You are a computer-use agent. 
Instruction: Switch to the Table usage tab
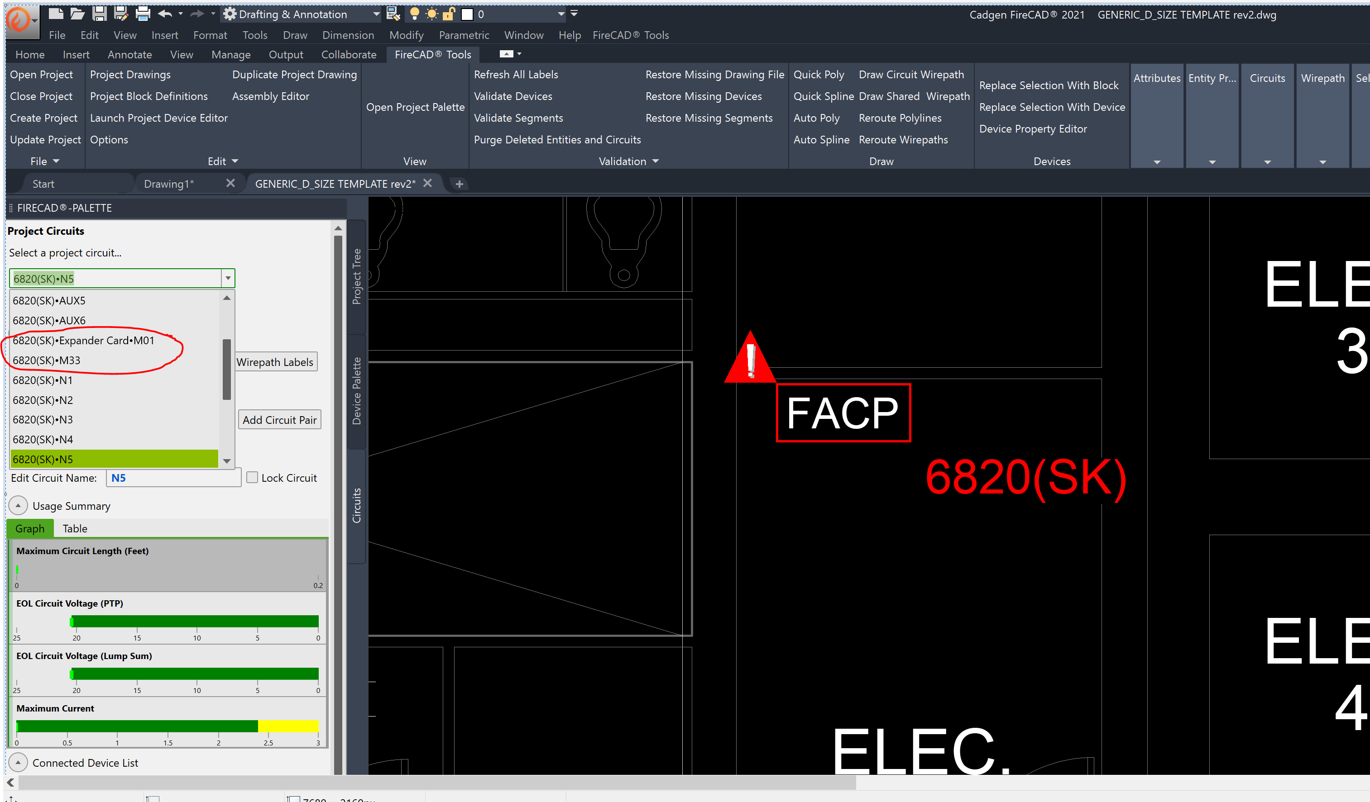(x=75, y=529)
